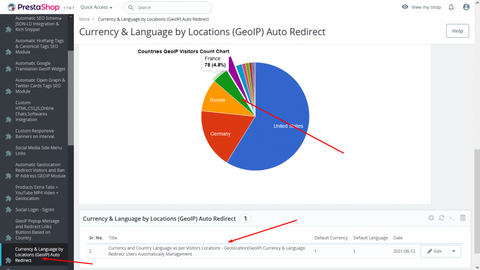Click puzzle icon beside Automatic Hreflang Tags
Image resolution: width=480 pixels, height=270 pixels.
click(x=9, y=52)
